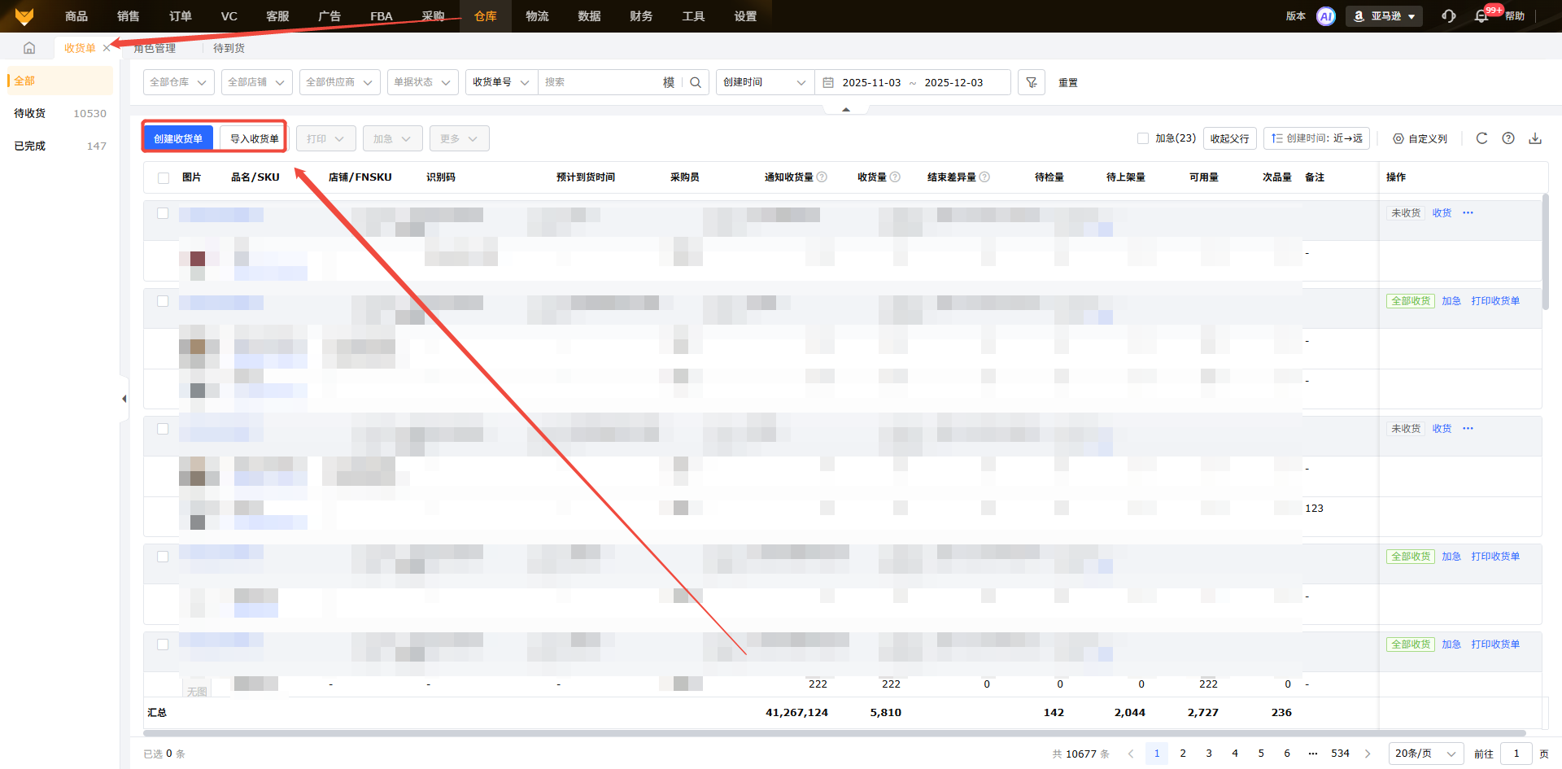Open the 全部仓库 dropdown
This screenshot has height=769, width=1562.
point(179,82)
